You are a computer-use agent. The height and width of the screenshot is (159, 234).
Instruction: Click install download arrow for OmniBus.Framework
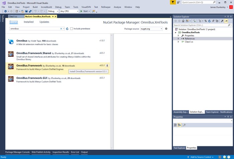[107, 65]
